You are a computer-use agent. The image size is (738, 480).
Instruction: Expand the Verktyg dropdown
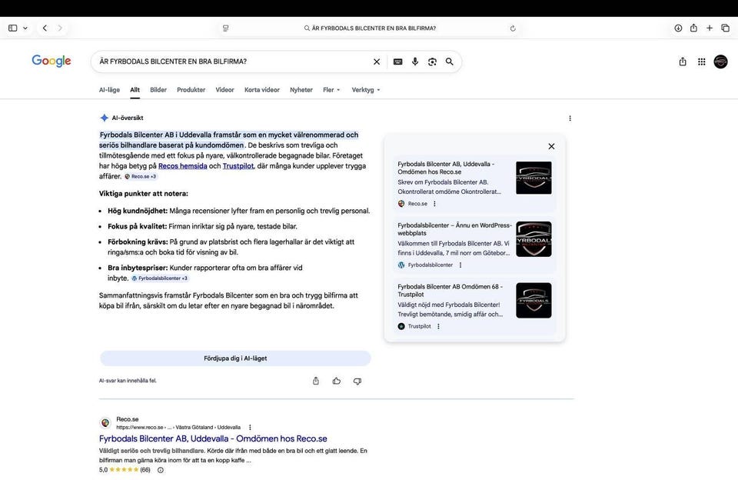pyautogui.click(x=366, y=90)
